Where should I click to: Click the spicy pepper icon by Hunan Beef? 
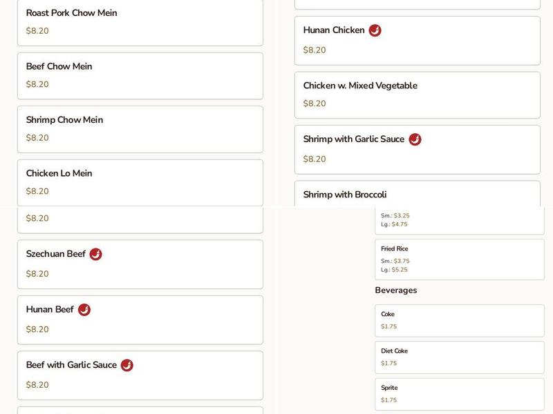pos(84,310)
